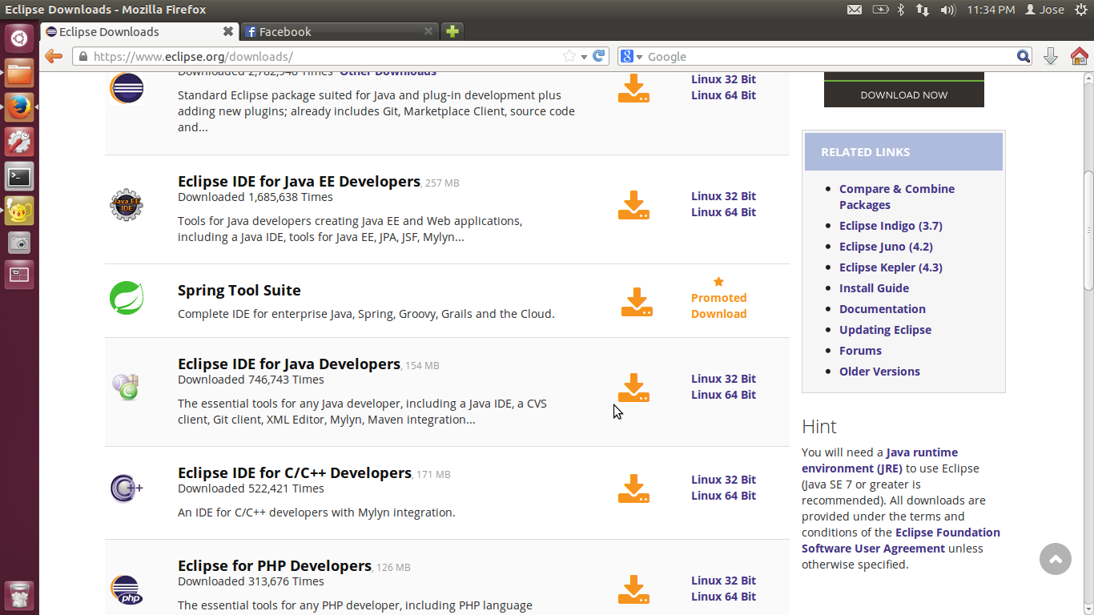Reload the page with the refresh icon
This screenshot has height=615, width=1094.
600,56
